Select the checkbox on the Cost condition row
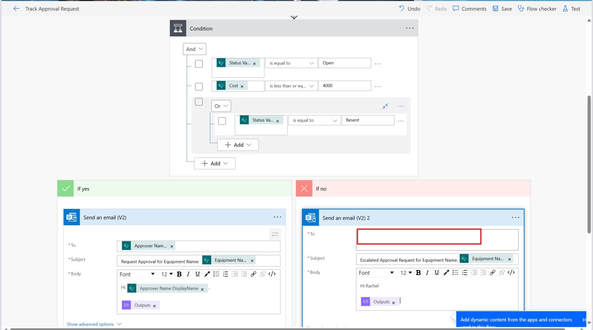 199,86
